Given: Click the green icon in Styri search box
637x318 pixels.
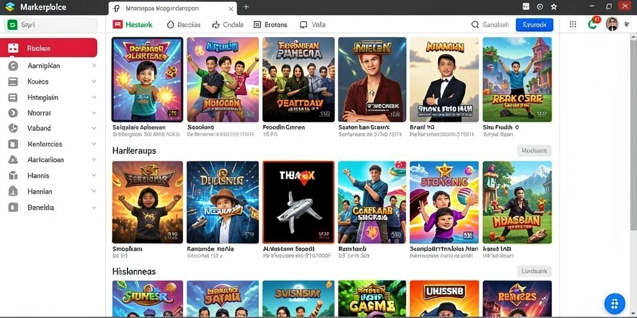Looking at the screenshot, I should pyautogui.click(x=12, y=25).
